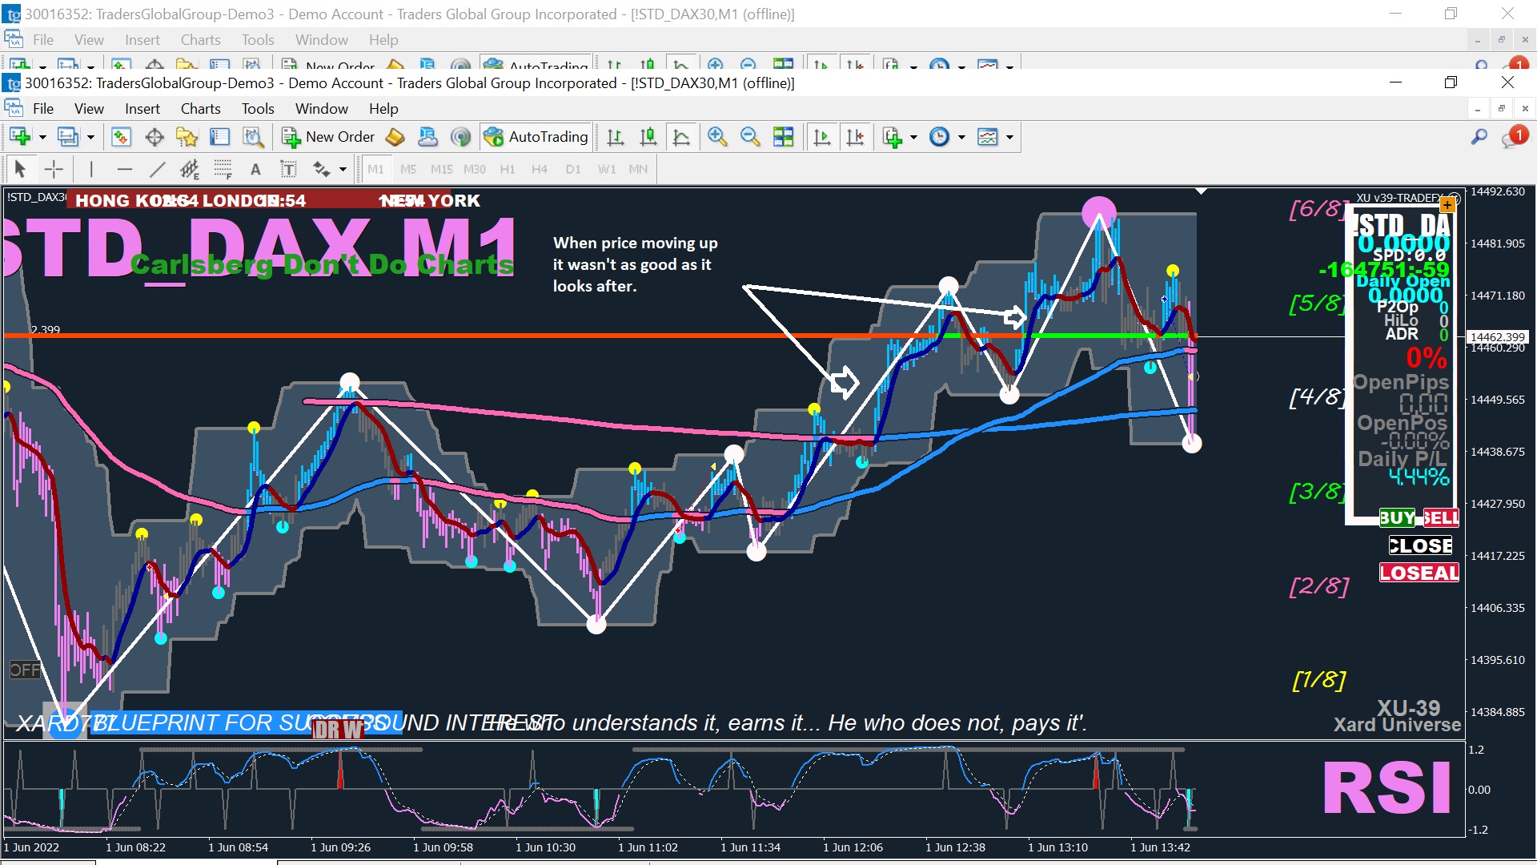1537x865 pixels.
Task: Click the green BUY button
Action: click(1397, 517)
